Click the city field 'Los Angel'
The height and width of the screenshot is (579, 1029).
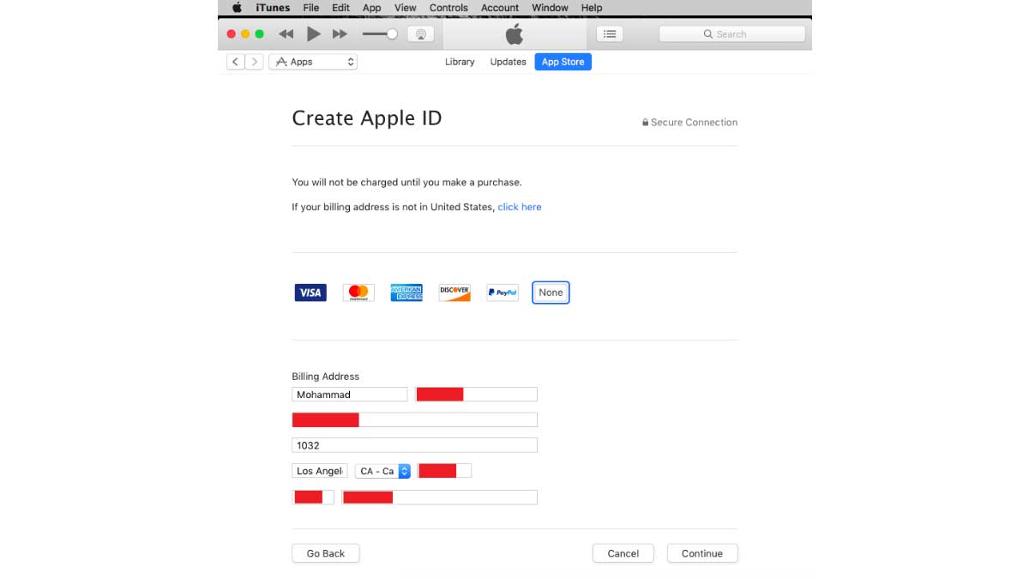pyautogui.click(x=320, y=471)
